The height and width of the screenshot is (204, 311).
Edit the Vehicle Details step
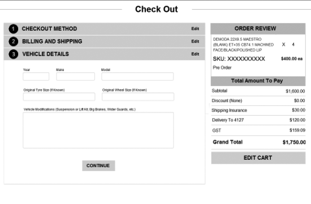pos(195,54)
